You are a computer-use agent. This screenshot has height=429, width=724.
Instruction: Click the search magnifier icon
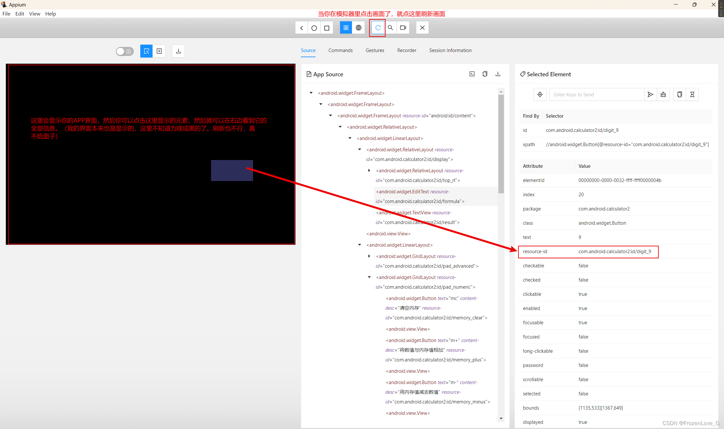click(x=390, y=27)
